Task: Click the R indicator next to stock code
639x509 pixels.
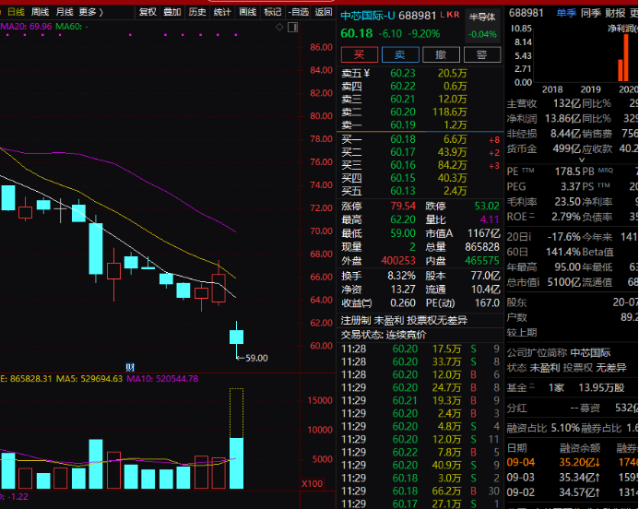Action: click(456, 15)
